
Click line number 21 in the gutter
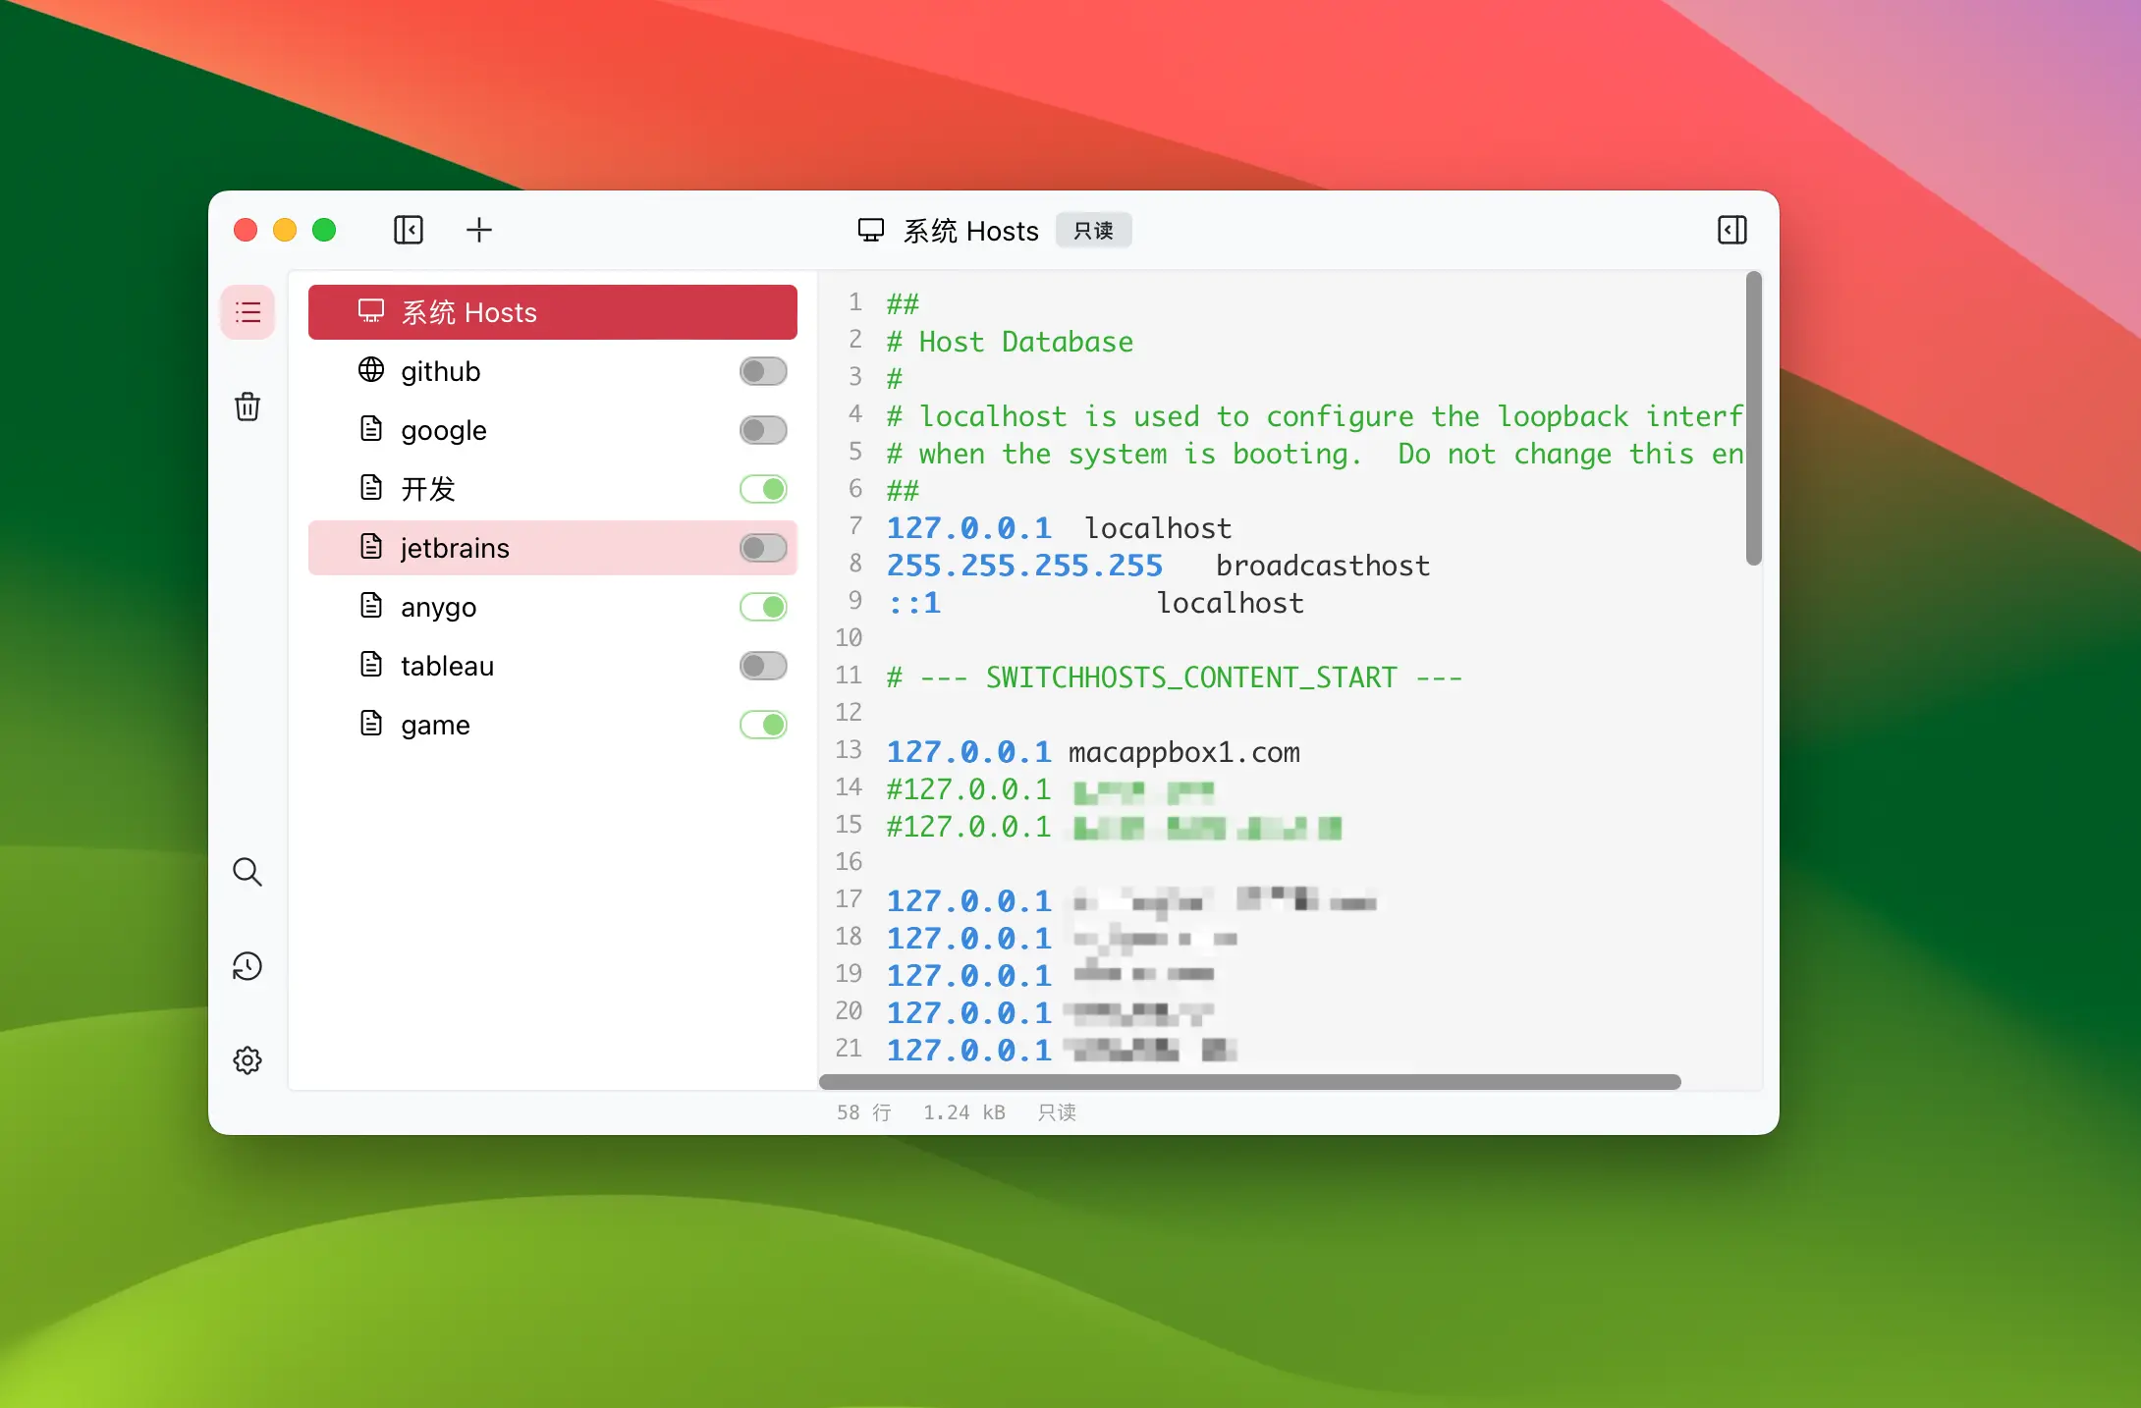click(849, 1049)
